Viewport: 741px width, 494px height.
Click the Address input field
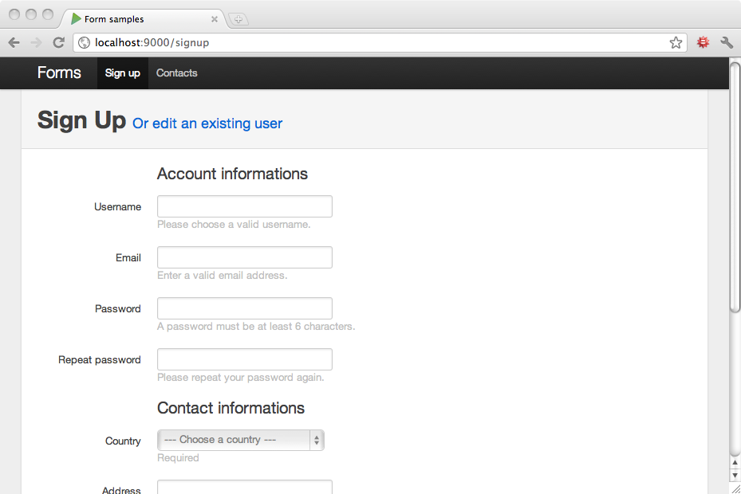pyautogui.click(x=245, y=488)
